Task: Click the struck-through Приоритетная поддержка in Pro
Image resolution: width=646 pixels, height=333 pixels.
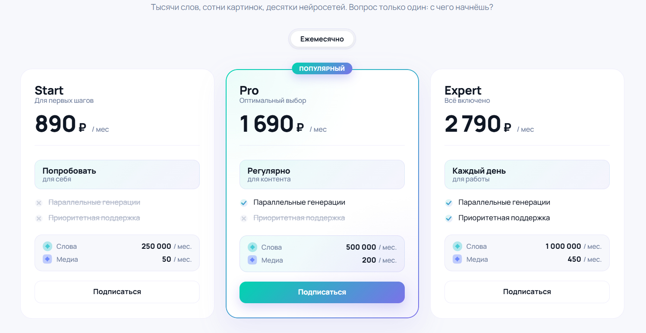Action: click(299, 218)
